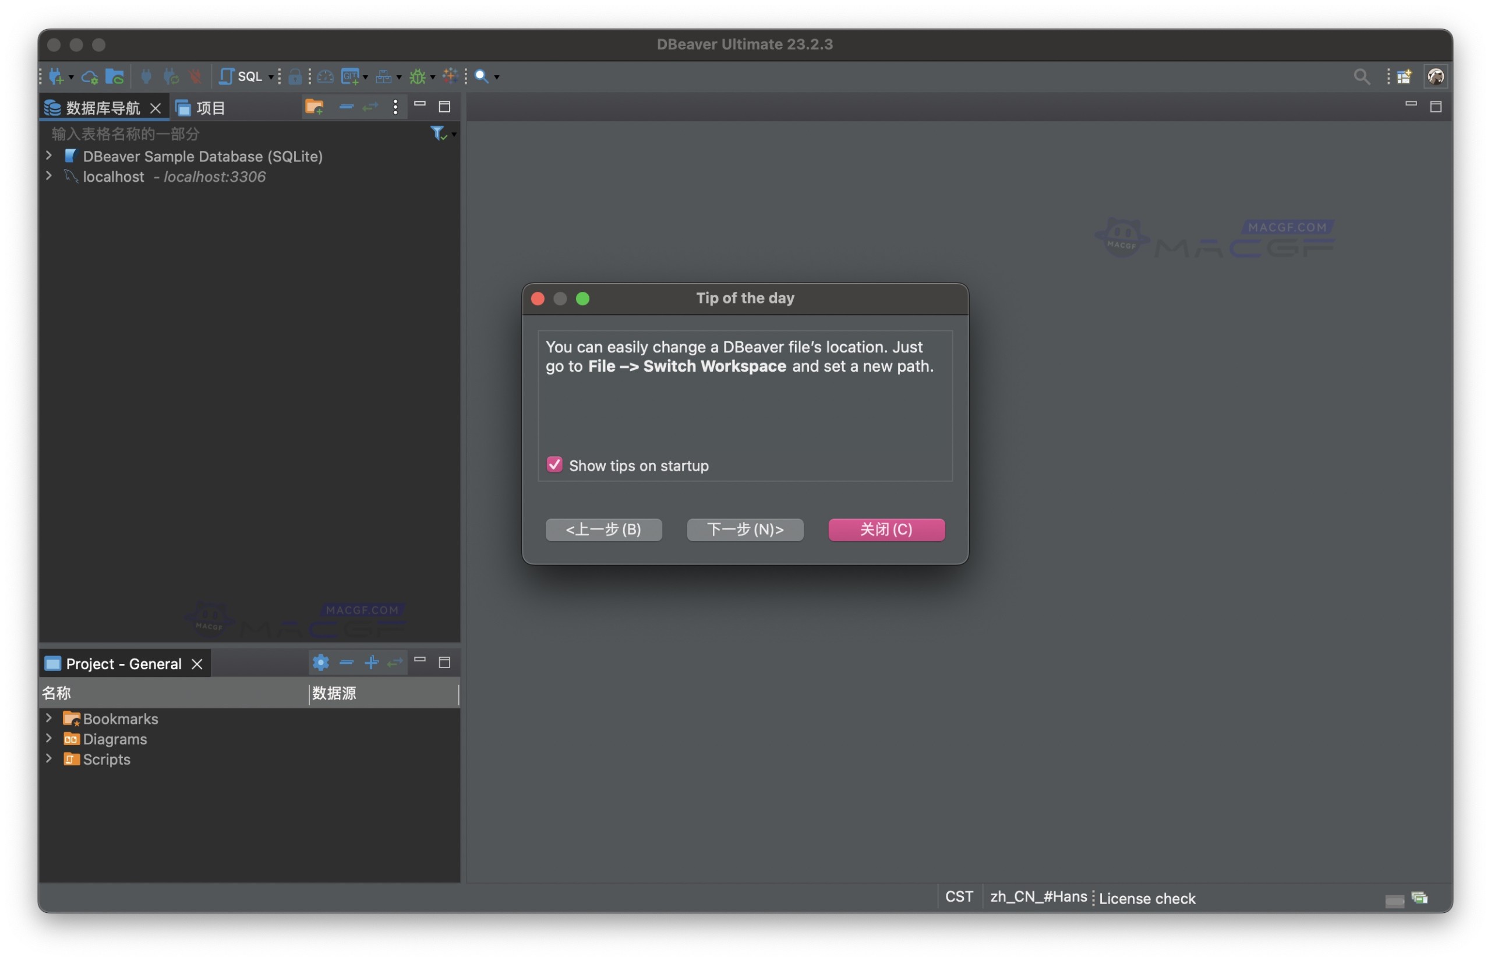
Task: Open the database dashboard gauge icon
Action: point(326,76)
